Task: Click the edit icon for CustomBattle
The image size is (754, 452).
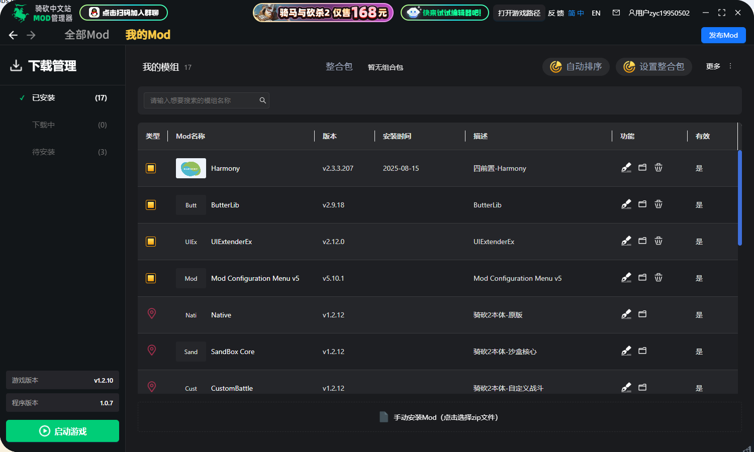Action: (626, 387)
